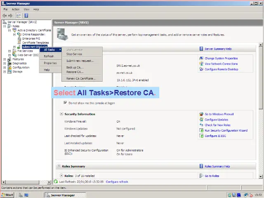
Task: Choose Renew CA Certificate... option
Action: tap(82, 78)
